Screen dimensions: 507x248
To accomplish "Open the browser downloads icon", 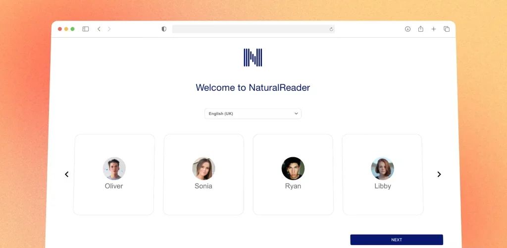I will 408,29.
